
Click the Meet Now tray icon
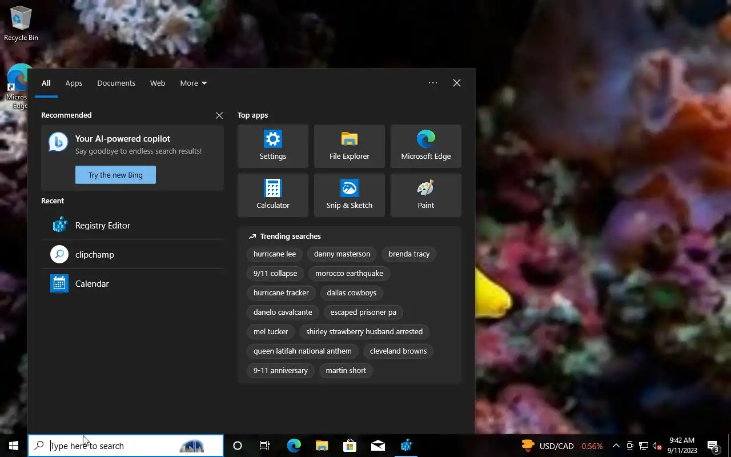click(630, 446)
